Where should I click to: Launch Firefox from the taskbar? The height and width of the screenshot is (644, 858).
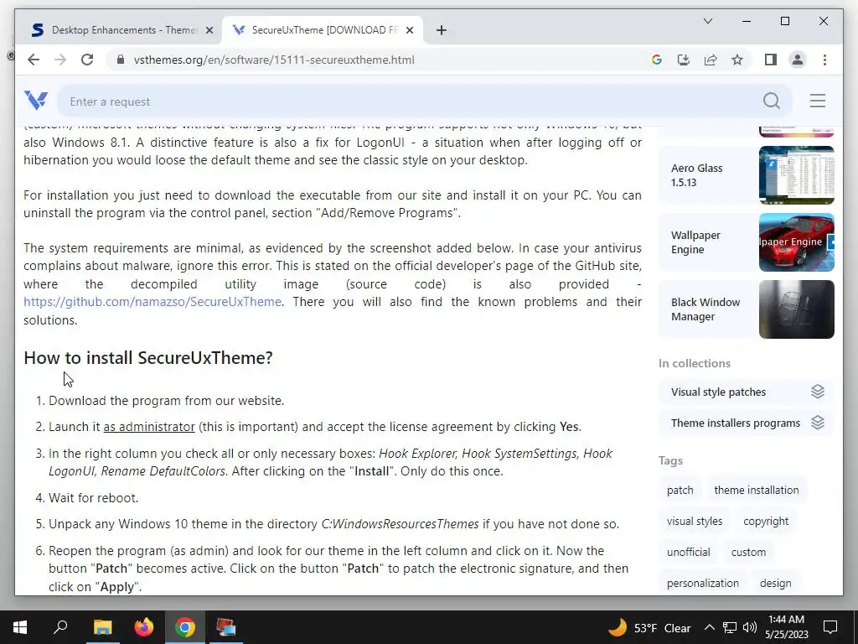click(x=144, y=627)
